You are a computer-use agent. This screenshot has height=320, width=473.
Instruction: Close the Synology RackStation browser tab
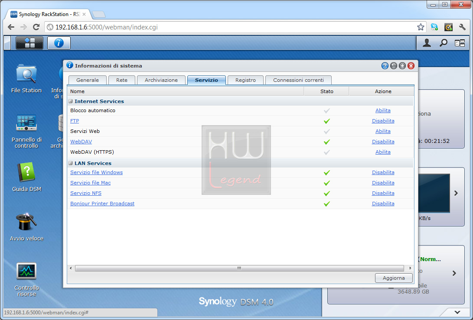tap(84, 14)
